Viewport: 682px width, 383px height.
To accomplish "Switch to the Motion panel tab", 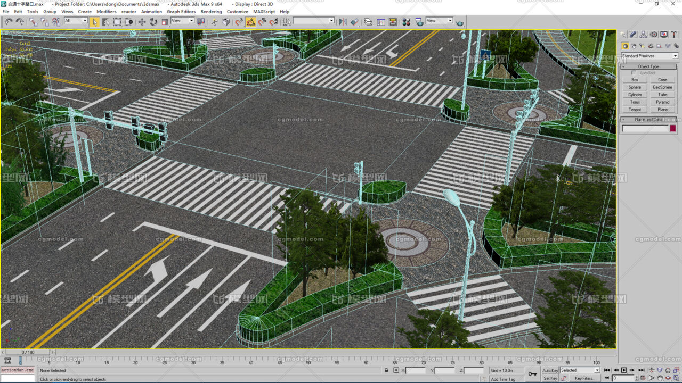I will pos(654,35).
